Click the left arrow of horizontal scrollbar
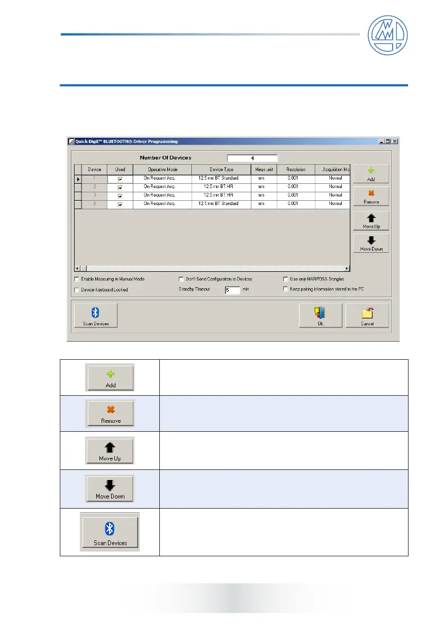444x631 pixels. (x=77, y=269)
